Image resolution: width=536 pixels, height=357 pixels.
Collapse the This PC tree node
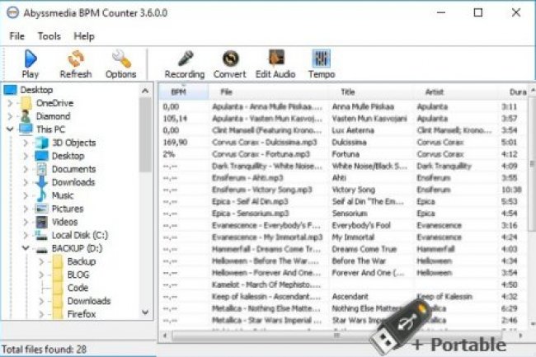(10, 129)
